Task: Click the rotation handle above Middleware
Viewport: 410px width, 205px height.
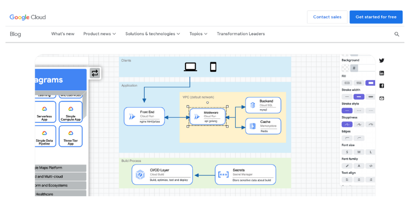Action: [x=208, y=102]
